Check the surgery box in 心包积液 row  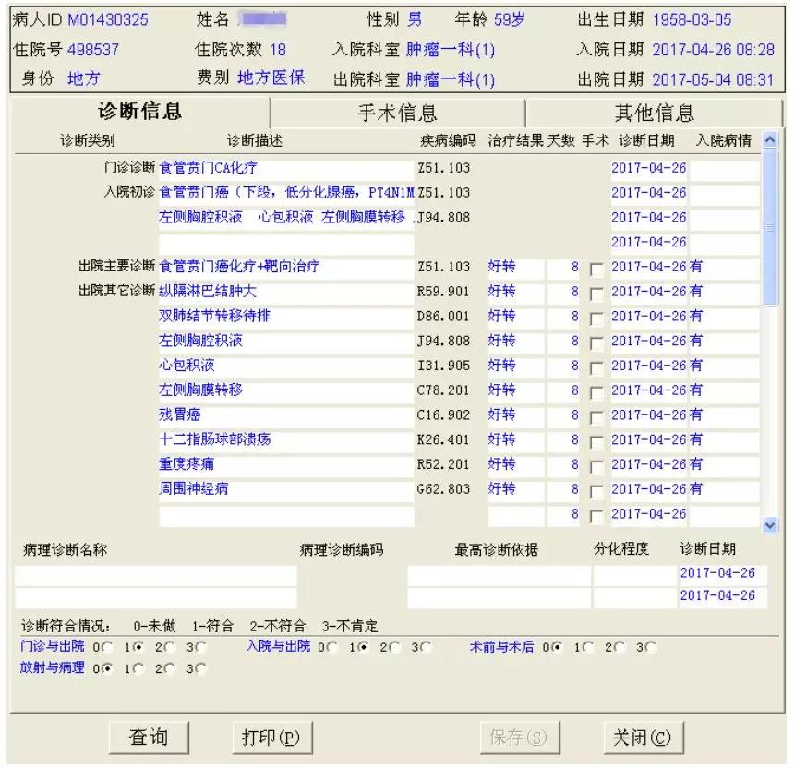pyautogui.click(x=596, y=367)
